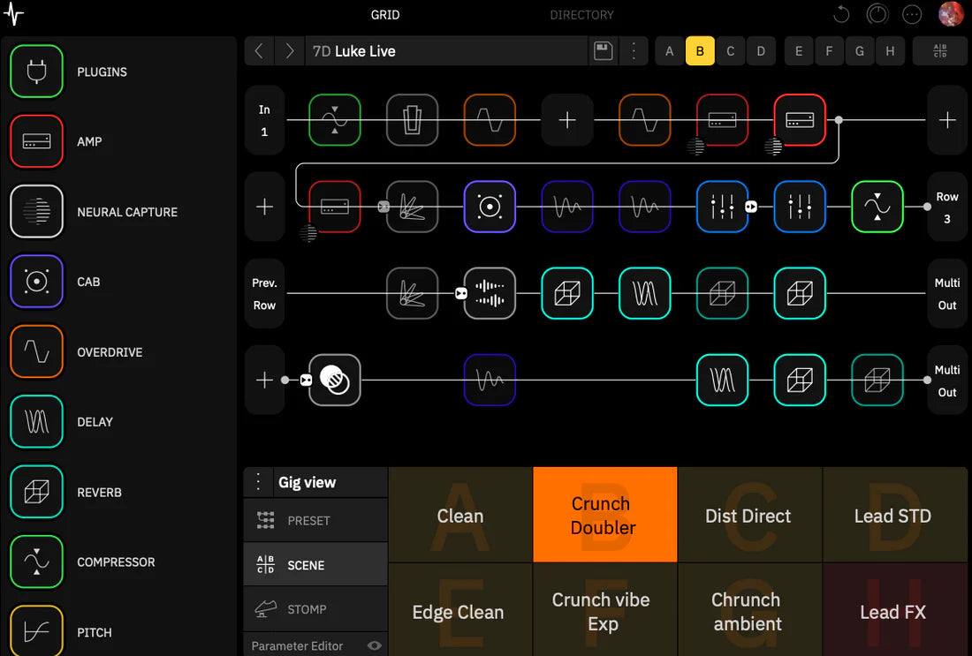Viewport: 972px width, 656px height.
Task: Open the CAB category in the sidebar
Action: pos(36,282)
